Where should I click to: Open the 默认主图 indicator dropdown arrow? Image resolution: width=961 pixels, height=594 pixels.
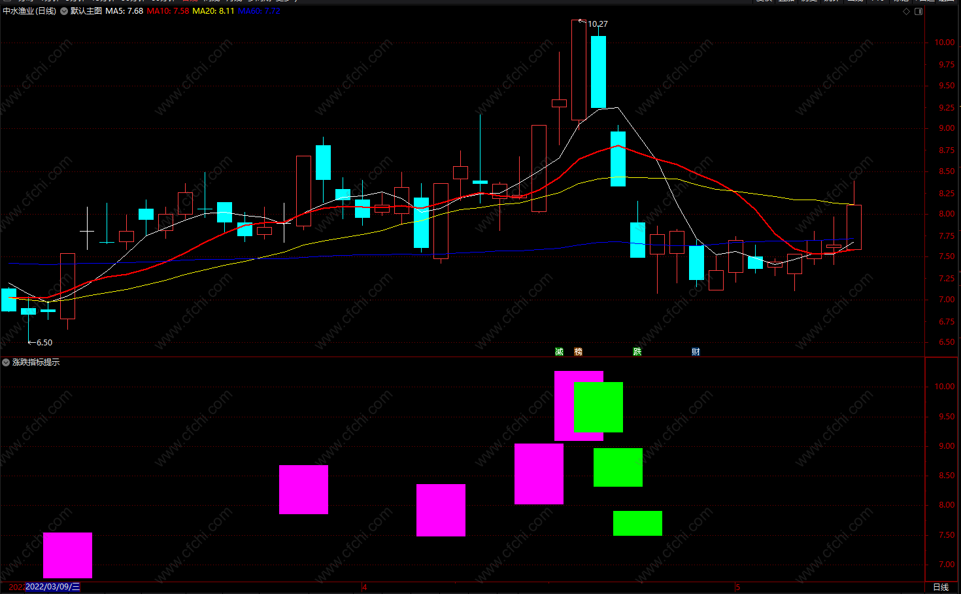(64, 11)
